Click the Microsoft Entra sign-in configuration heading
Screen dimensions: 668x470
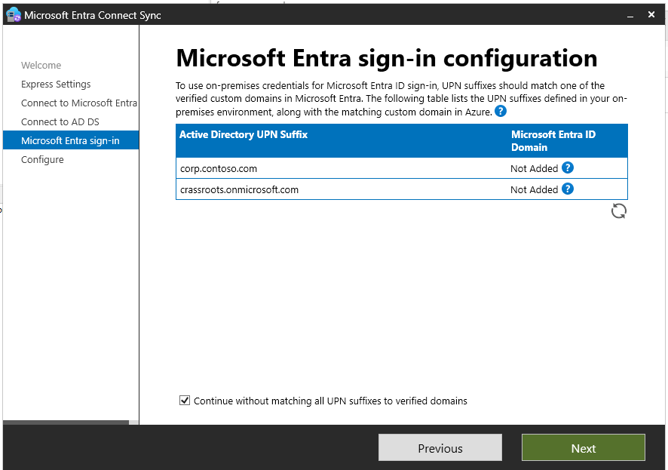[x=387, y=58]
